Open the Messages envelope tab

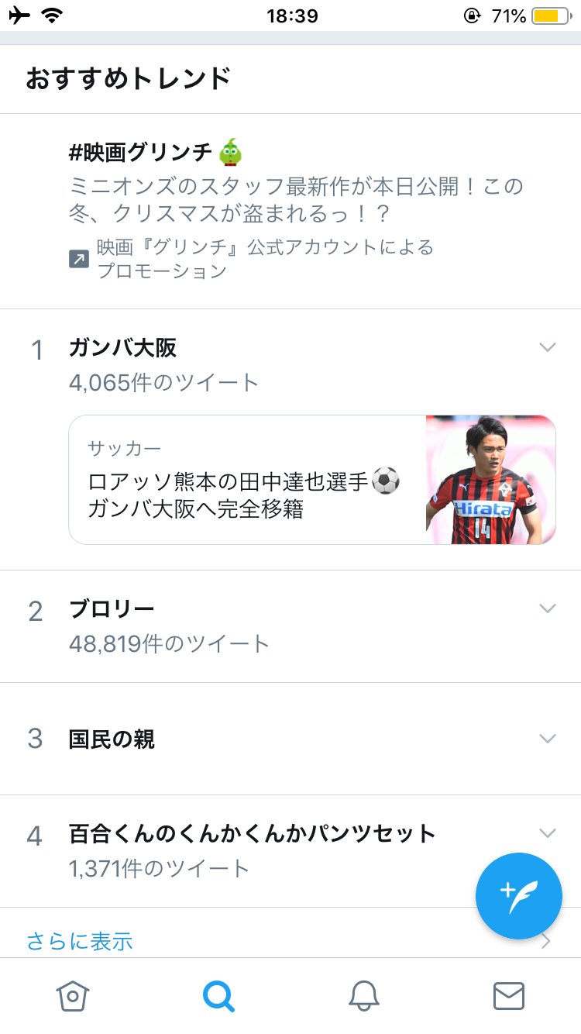click(509, 995)
